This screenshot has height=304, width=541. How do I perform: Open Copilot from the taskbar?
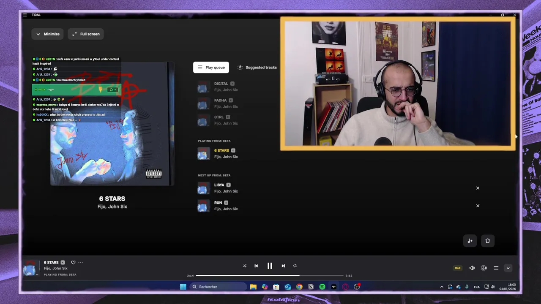pos(265,287)
